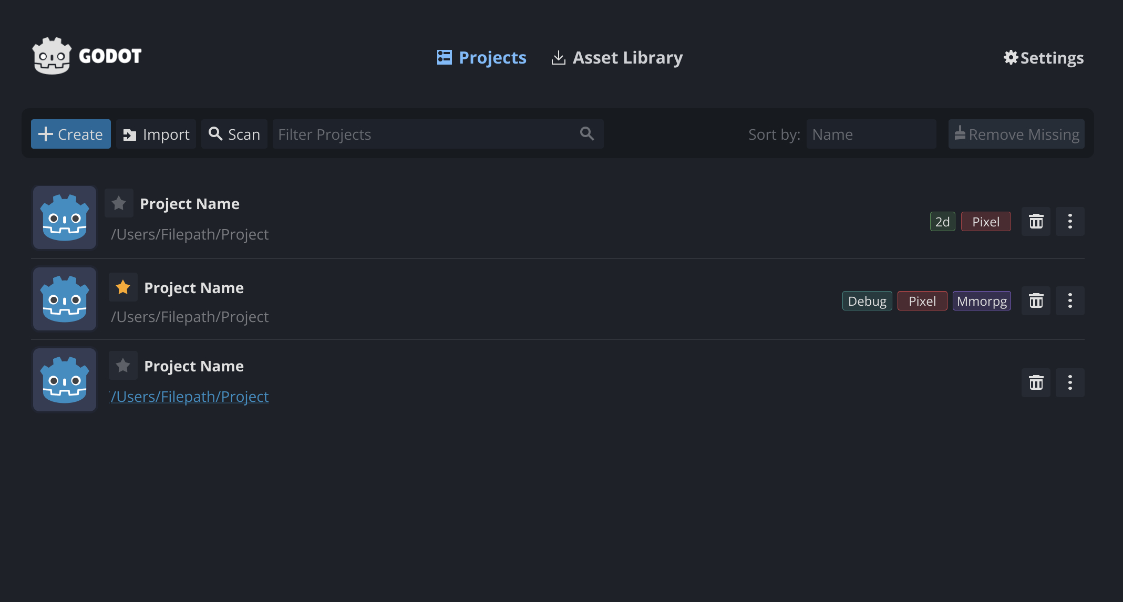Open the Projects tab

tap(481, 57)
